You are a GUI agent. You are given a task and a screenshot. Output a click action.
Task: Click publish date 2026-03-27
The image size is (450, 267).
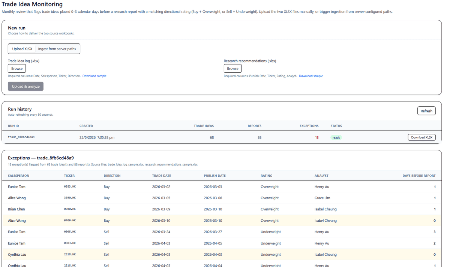[213, 232]
